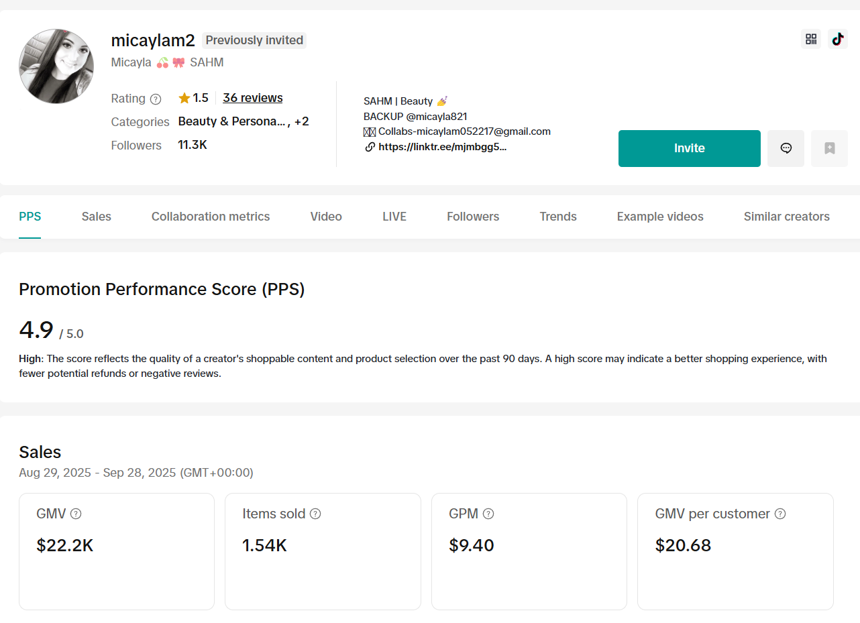Click the GPM help icon
Viewport: 860px width, 623px height.
[x=488, y=514]
